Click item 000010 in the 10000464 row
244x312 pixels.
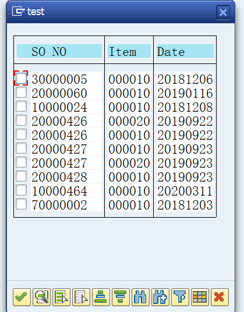click(129, 191)
